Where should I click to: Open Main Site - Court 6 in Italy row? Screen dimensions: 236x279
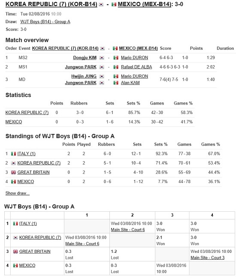pyautogui.click(x=128, y=230)
